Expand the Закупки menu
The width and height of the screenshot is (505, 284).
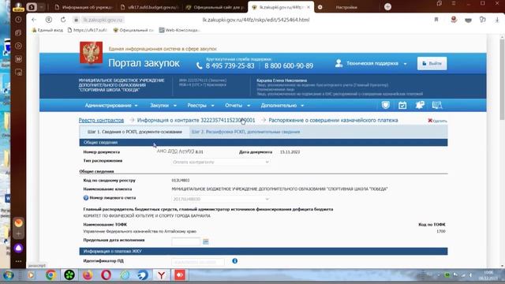pyautogui.click(x=163, y=105)
